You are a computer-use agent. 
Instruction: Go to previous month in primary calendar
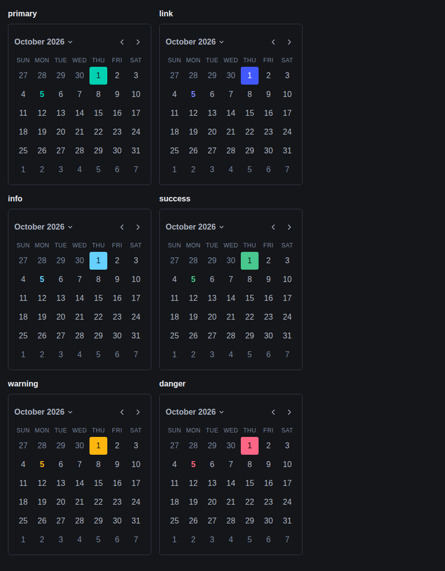tap(122, 42)
